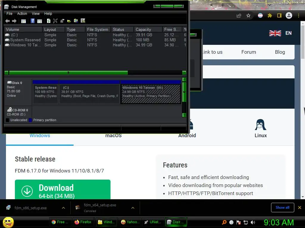Click the UK flag language icon
This screenshot has height=228, width=305.
(275, 33)
